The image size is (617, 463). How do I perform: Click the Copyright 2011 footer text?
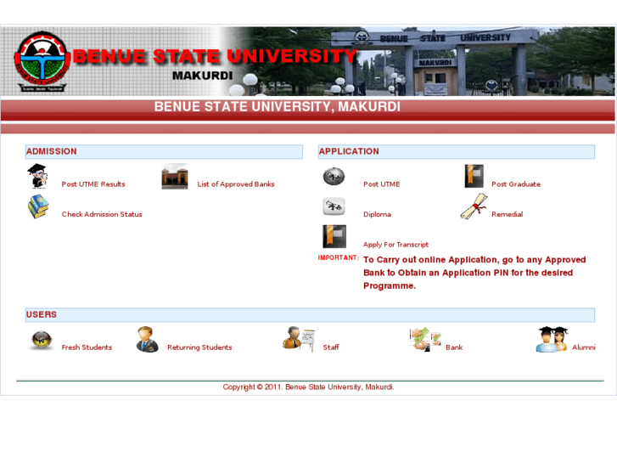308,387
